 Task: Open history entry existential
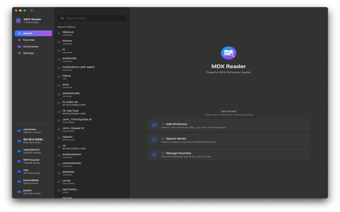coord(92,59)
